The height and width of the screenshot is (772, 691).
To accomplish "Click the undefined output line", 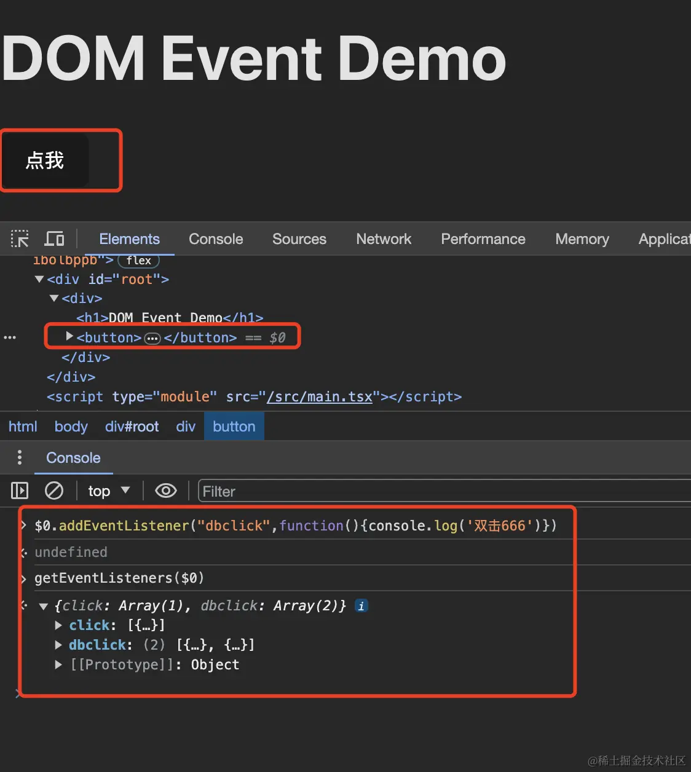I will click(71, 552).
